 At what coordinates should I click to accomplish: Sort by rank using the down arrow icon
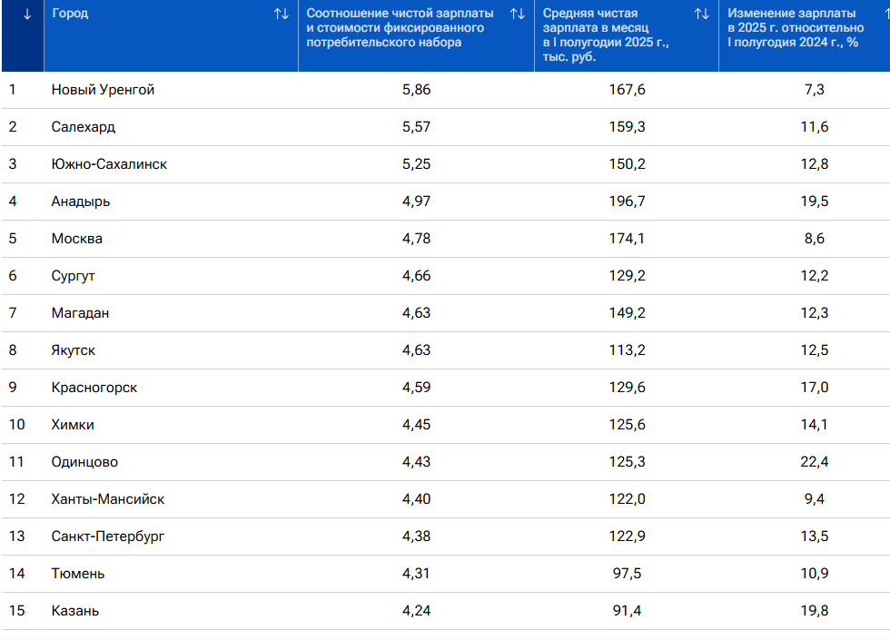26,15
